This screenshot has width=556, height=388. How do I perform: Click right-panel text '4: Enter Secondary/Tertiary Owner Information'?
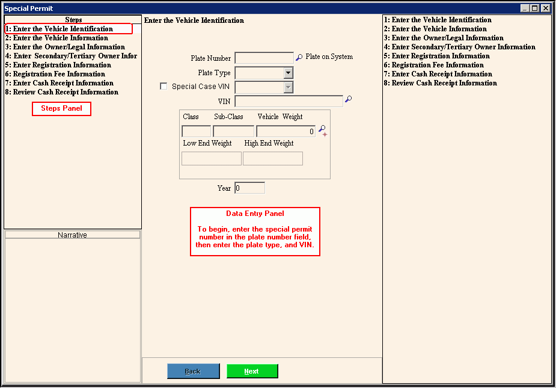pos(460,47)
